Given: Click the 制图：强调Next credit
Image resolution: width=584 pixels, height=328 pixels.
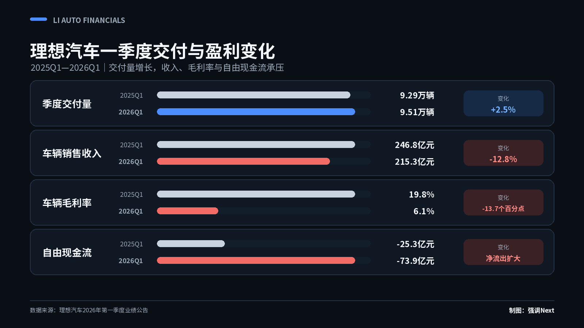Looking at the screenshot, I should click(531, 311).
